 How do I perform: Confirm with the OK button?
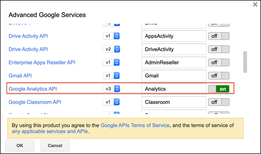pos(20,146)
